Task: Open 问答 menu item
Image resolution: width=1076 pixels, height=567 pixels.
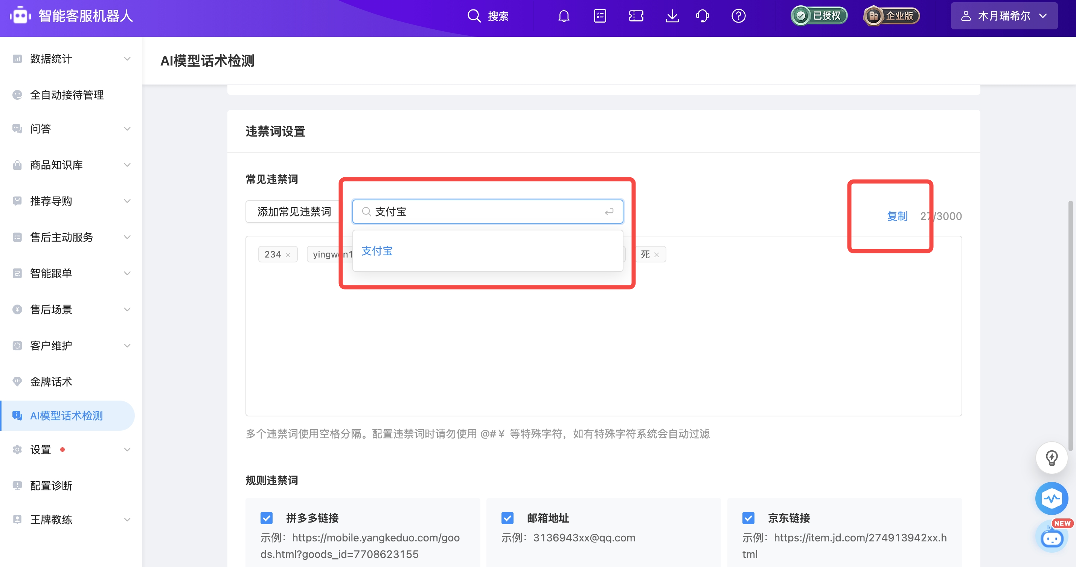Action: click(x=68, y=129)
